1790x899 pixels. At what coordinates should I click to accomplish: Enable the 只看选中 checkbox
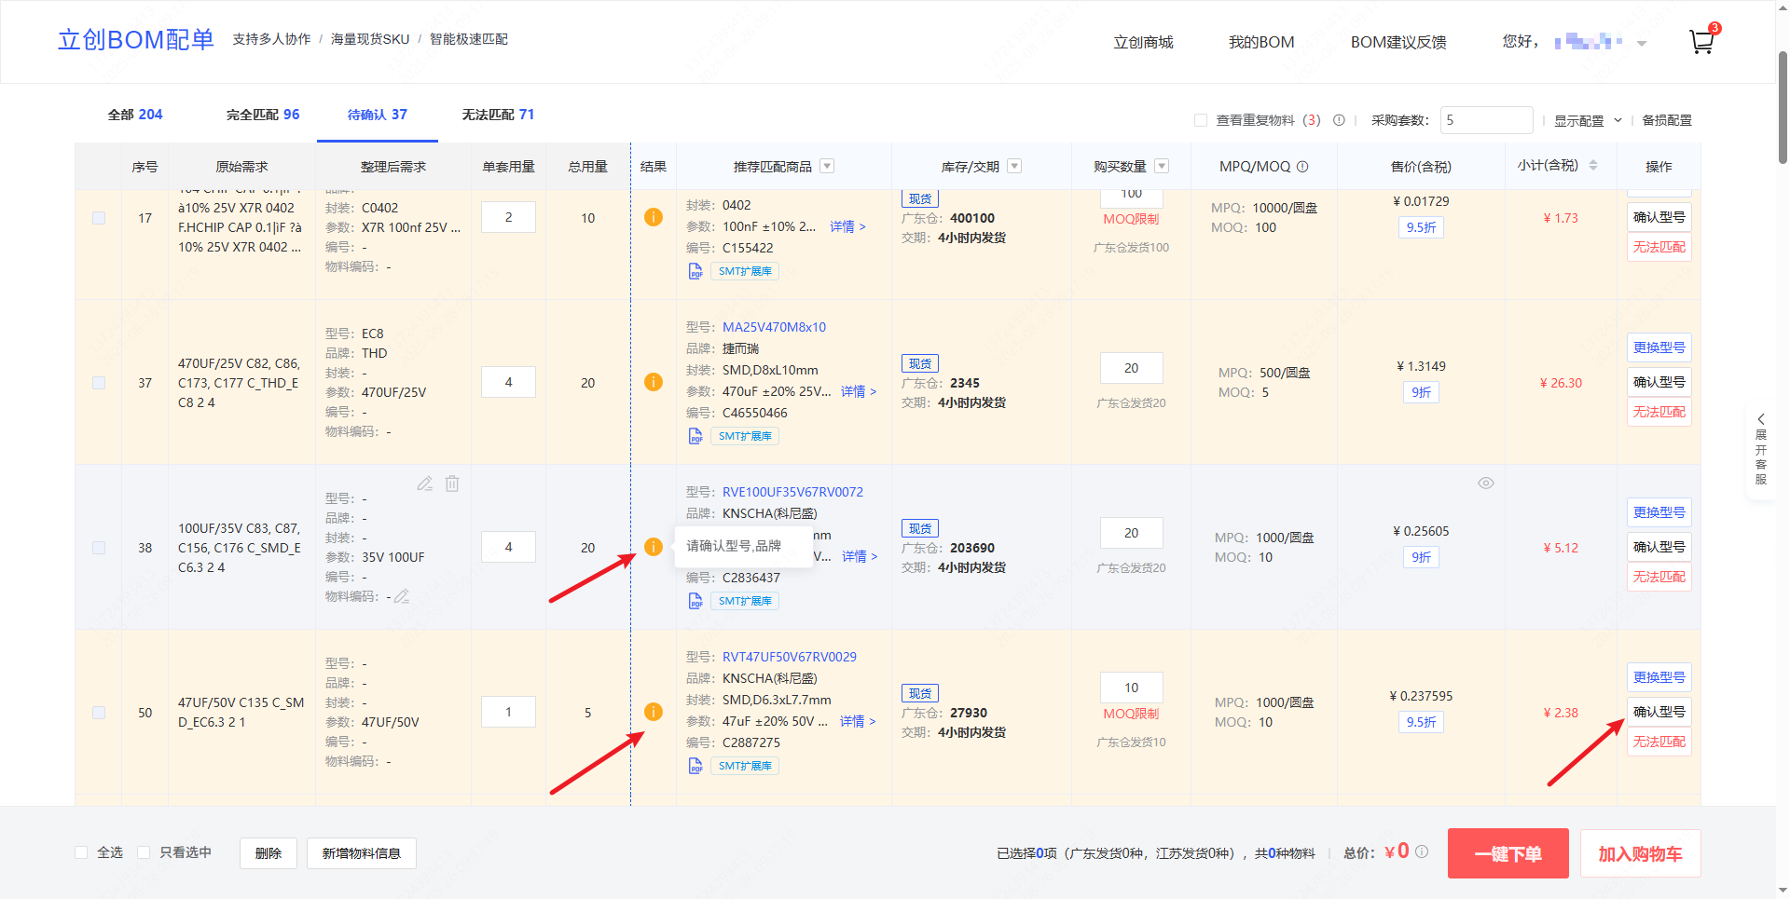144,852
